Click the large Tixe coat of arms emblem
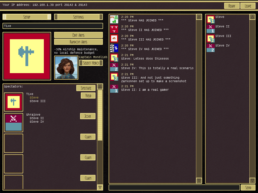 [27, 56]
